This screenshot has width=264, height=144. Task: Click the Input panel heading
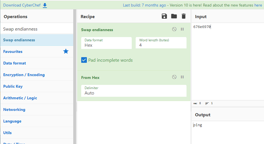pyautogui.click(x=201, y=17)
